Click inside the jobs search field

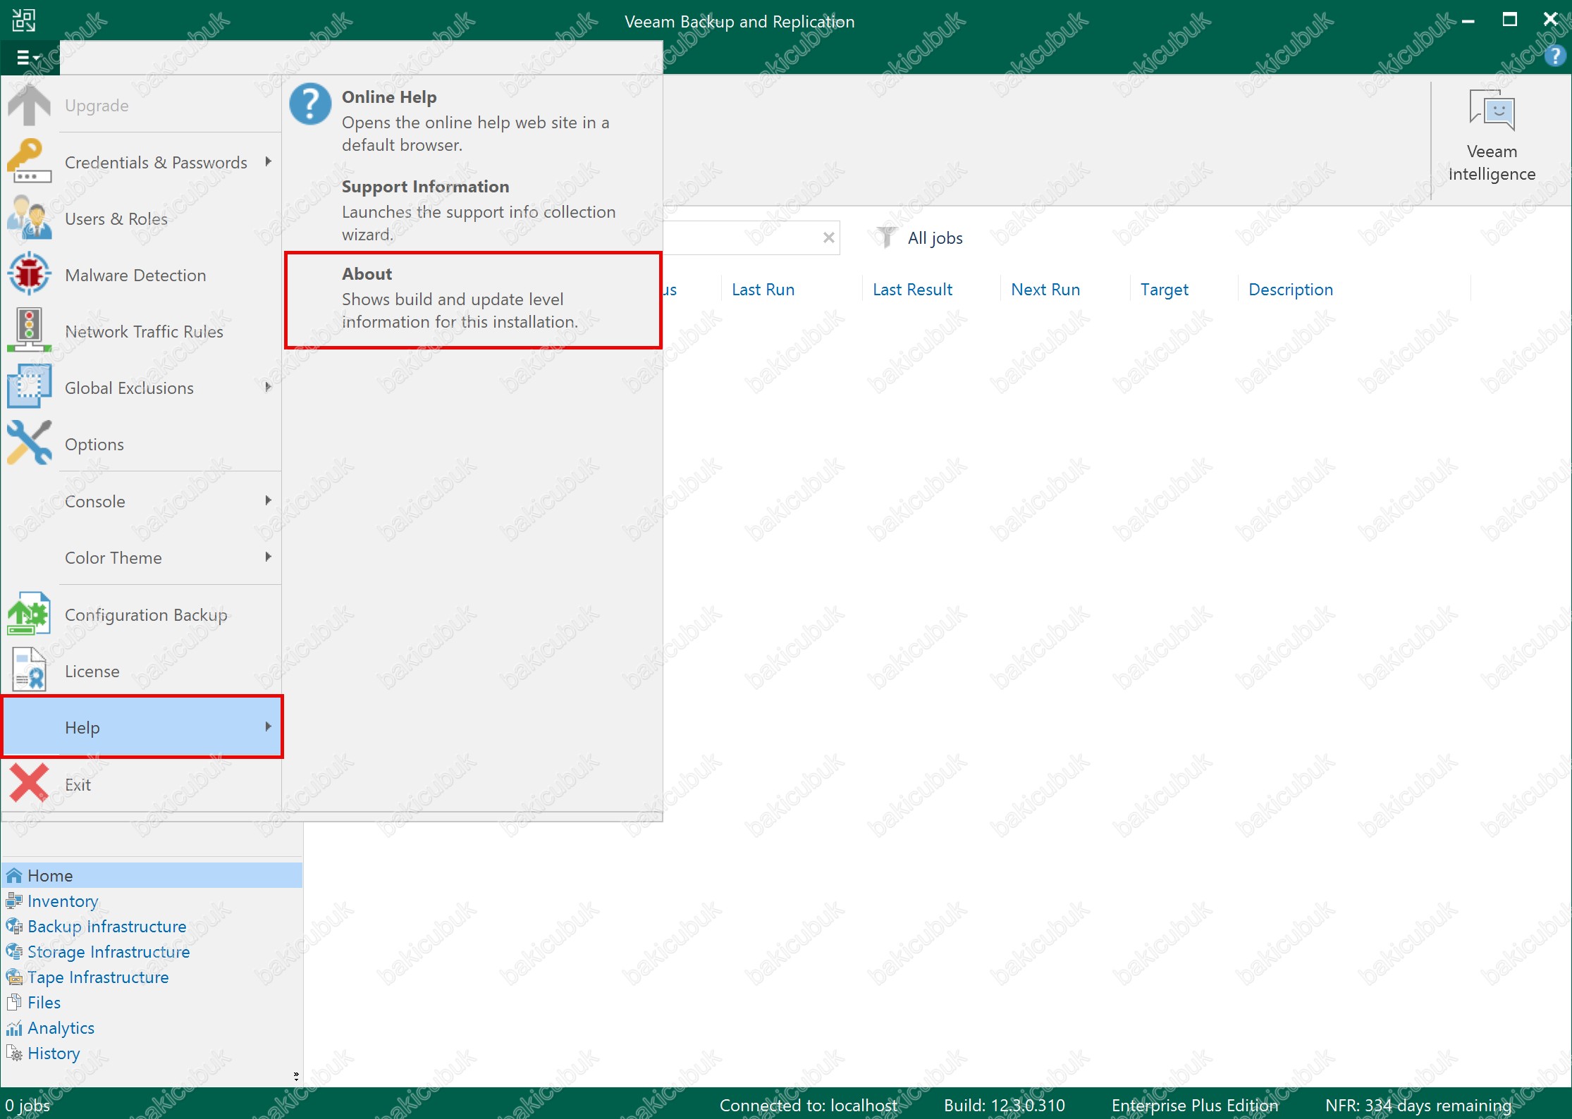740,237
